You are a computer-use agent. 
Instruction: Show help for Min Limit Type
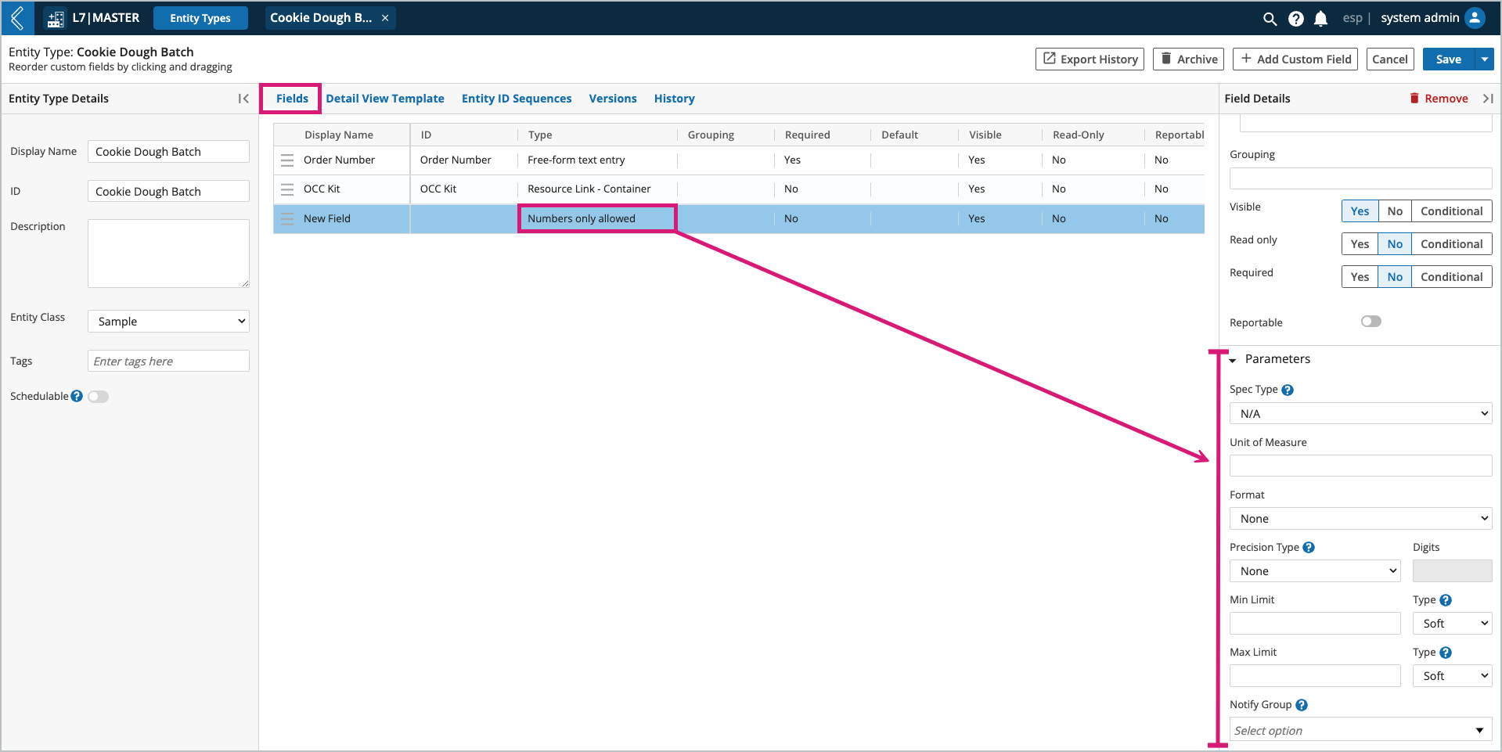[1446, 600]
